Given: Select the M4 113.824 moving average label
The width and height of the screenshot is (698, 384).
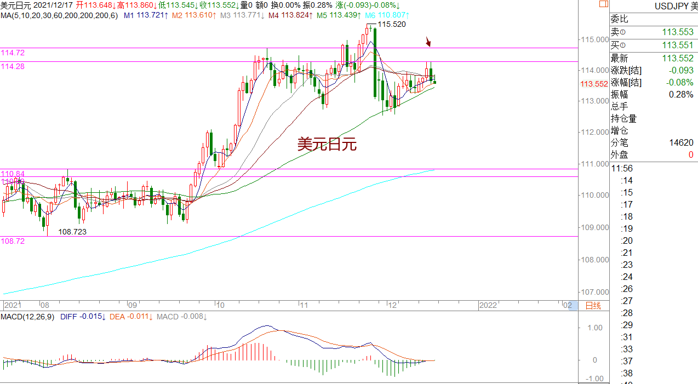Looking at the screenshot, I should tap(291, 15).
